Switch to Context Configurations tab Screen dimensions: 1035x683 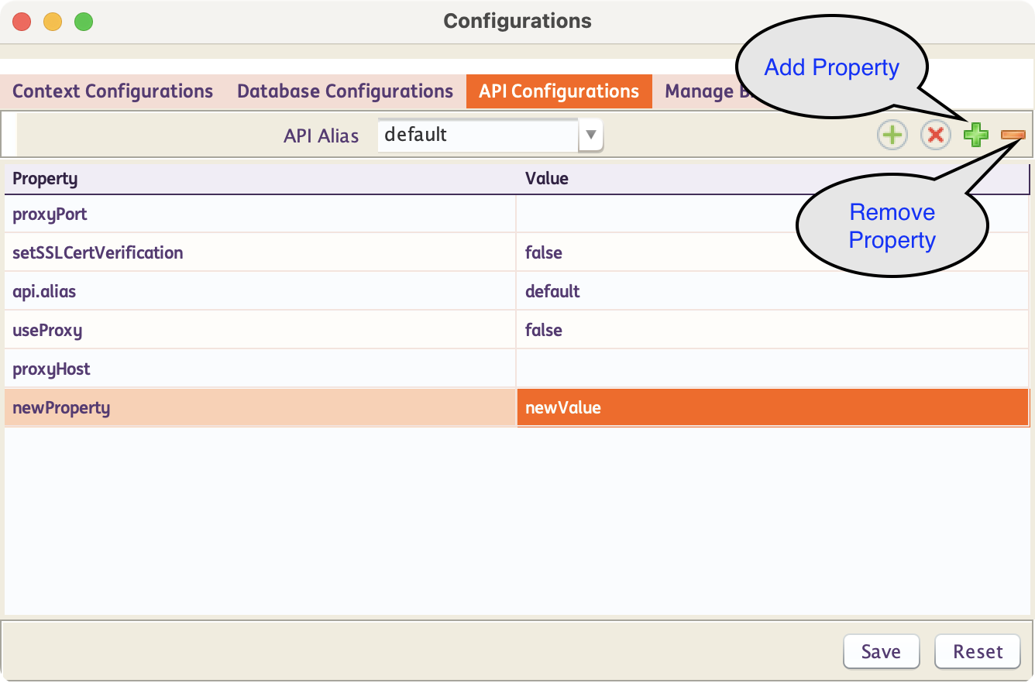(x=112, y=91)
